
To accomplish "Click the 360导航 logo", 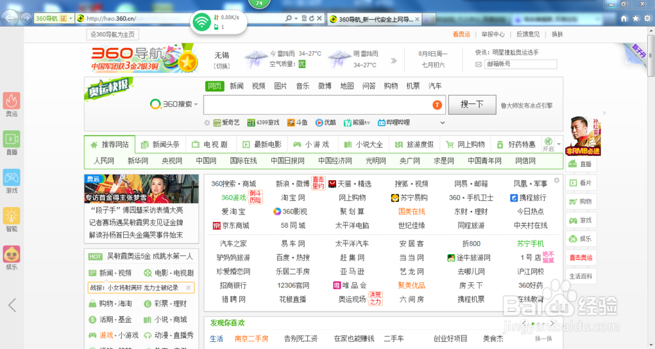I will [144, 59].
